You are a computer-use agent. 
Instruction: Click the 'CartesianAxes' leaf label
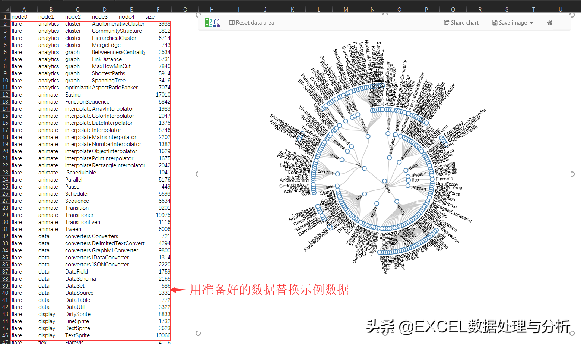(294, 186)
